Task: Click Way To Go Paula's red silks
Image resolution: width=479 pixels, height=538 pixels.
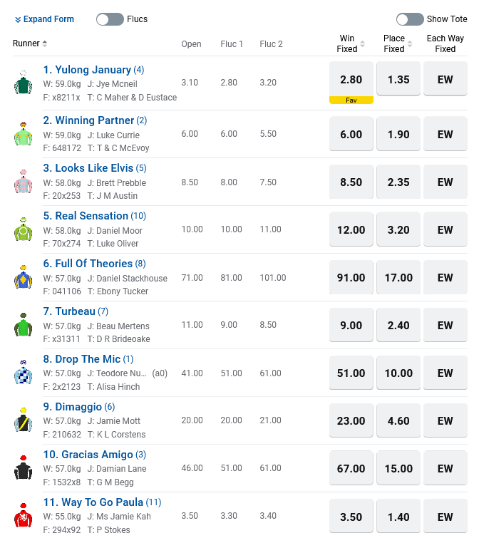Action: 24,516
